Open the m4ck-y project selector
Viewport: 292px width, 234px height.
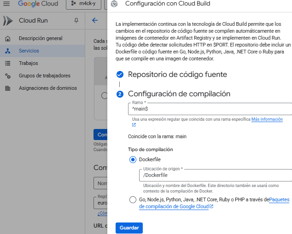click(84, 4)
